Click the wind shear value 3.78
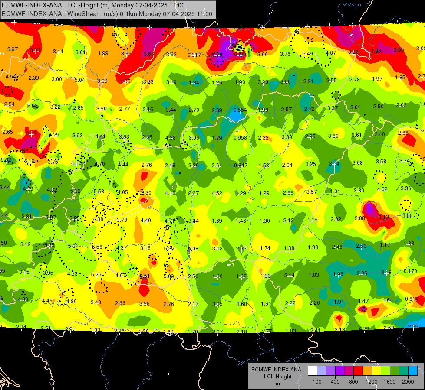Viewport: 425px width, 390px height. tap(122, 220)
